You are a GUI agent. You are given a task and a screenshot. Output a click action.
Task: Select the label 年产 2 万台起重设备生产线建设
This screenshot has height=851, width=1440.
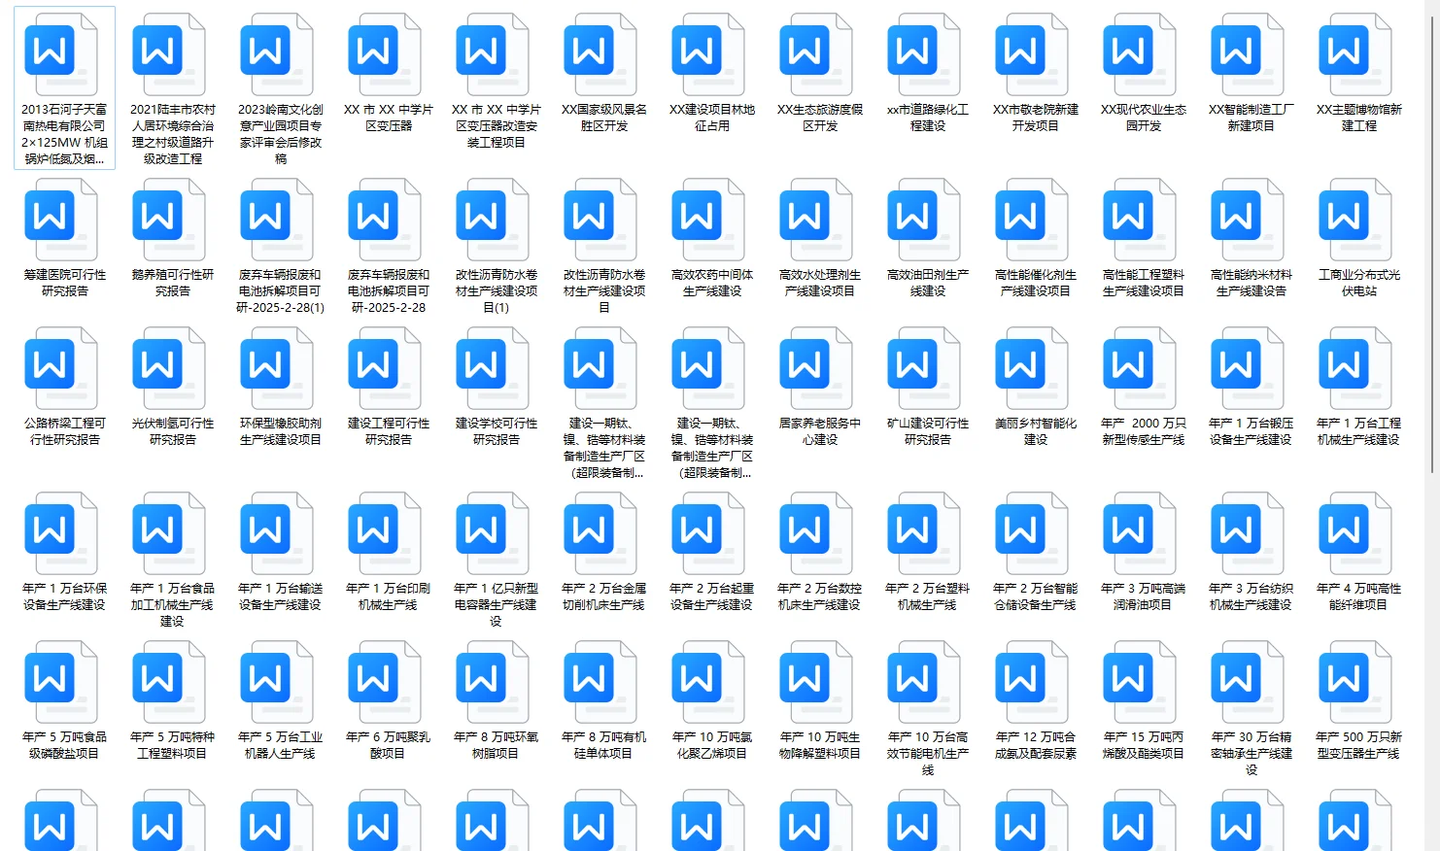pos(712,596)
